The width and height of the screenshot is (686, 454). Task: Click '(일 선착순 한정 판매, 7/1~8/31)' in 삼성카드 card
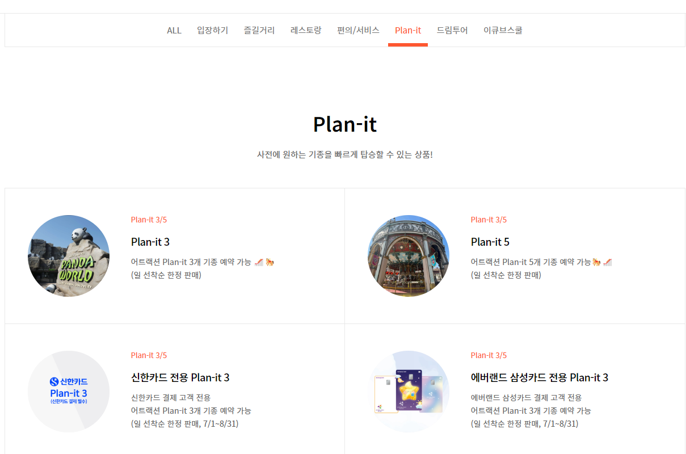click(525, 424)
